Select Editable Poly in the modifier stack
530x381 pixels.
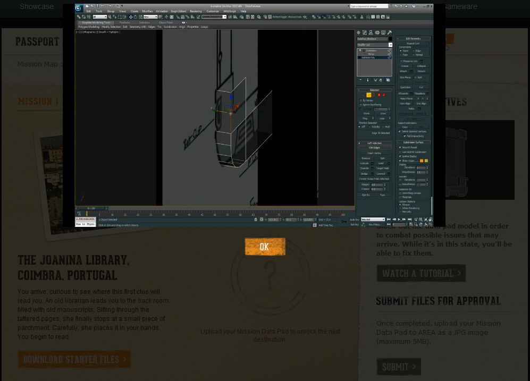(369, 57)
